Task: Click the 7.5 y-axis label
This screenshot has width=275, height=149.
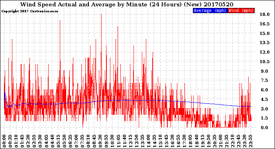Action: (x=265, y=80)
